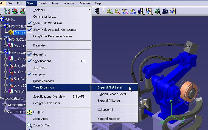Select the Applications tree node

[13, 98]
